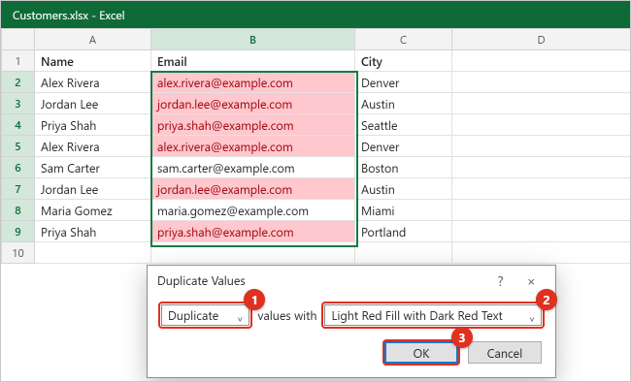The image size is (631, 382).
Task: Click Priya Shah name in row 9
Action: (92, 232)
